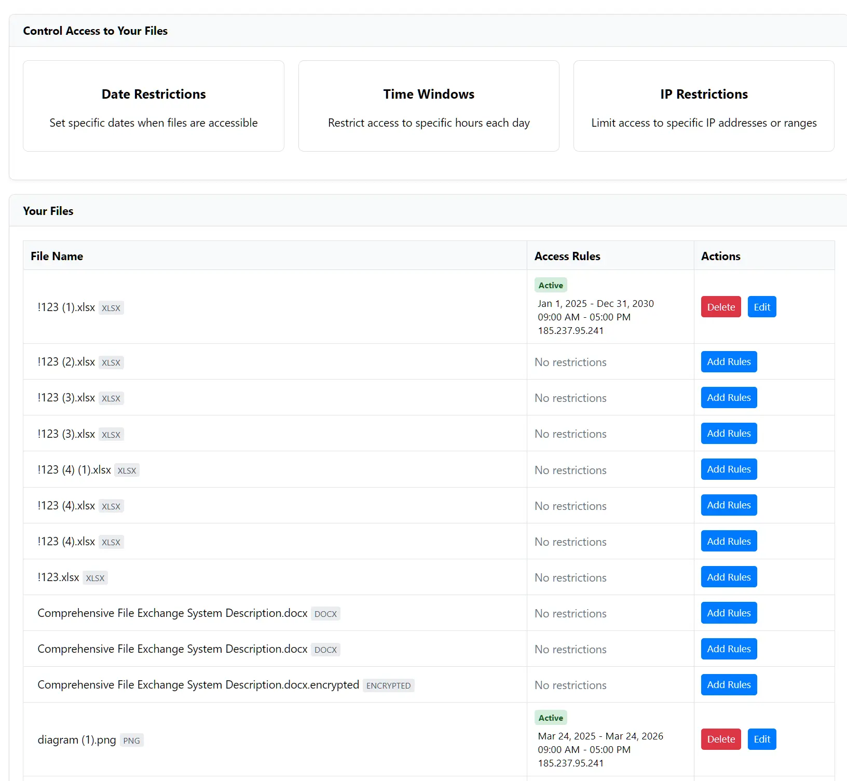The width and height of the screenshot is (847, 781).
Task: Edit rules for diagram (1).png
Action: click(x=762, y=739)
